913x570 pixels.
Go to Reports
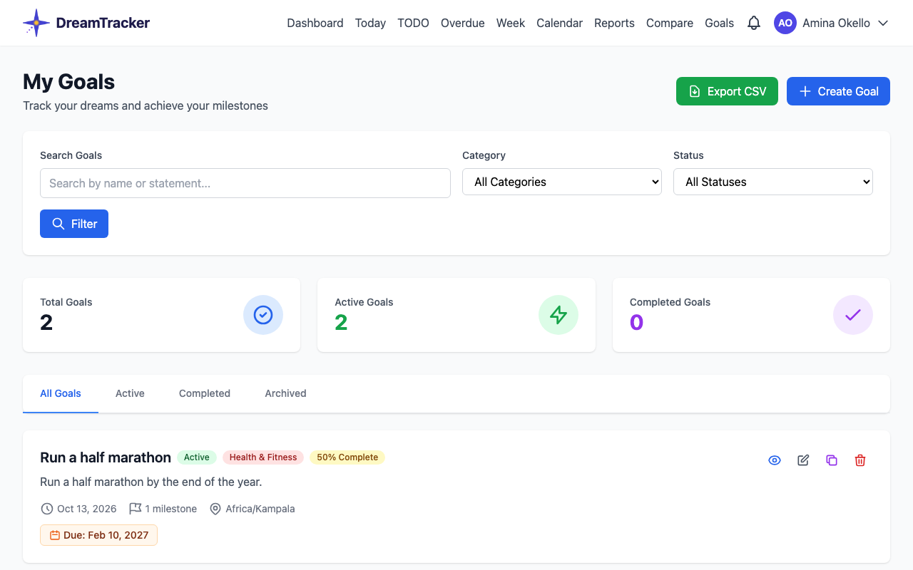(614, 23)
